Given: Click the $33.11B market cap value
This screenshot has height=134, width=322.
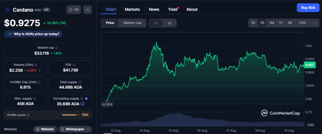Looking at the screenshot, I should click(42, 53).
